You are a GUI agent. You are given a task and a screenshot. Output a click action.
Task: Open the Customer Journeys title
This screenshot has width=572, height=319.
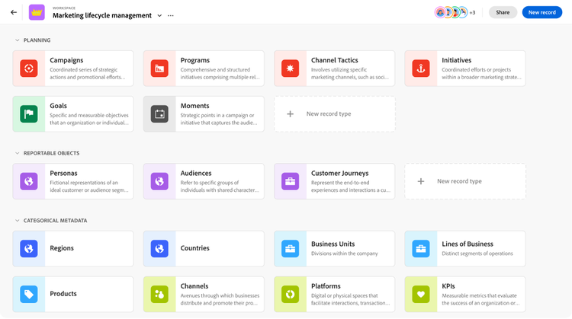coord(339,173)
